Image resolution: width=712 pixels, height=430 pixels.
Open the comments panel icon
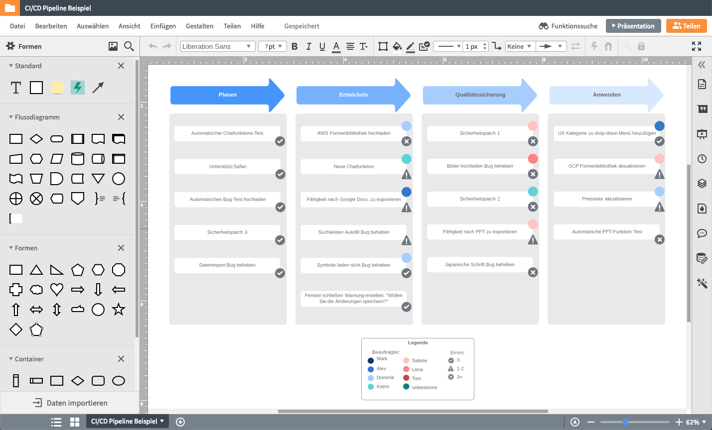(x=702, y=233)
